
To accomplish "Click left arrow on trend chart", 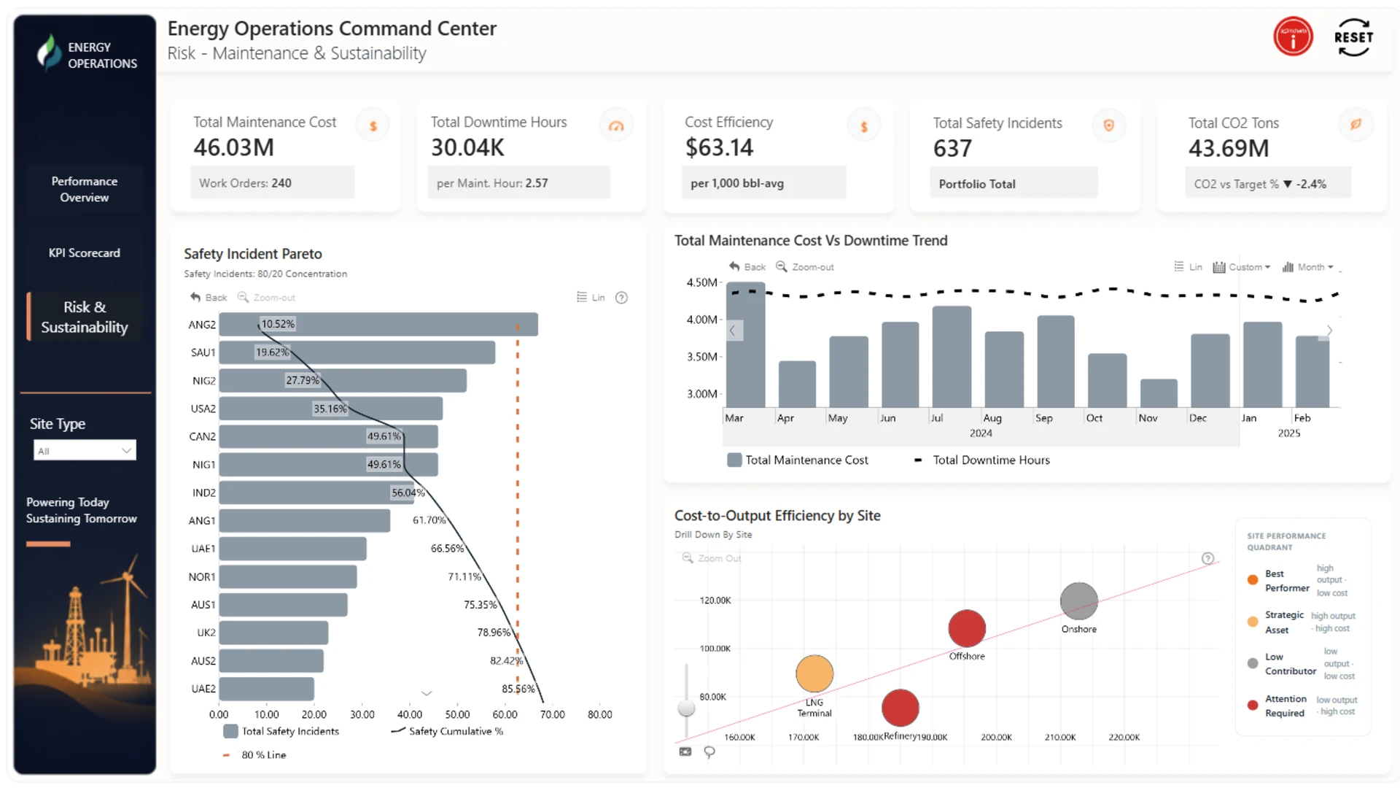I will [733, 330].
